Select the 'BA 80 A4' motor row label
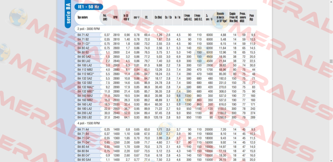Viewport: 333px width, 162px height. point(83,147)
